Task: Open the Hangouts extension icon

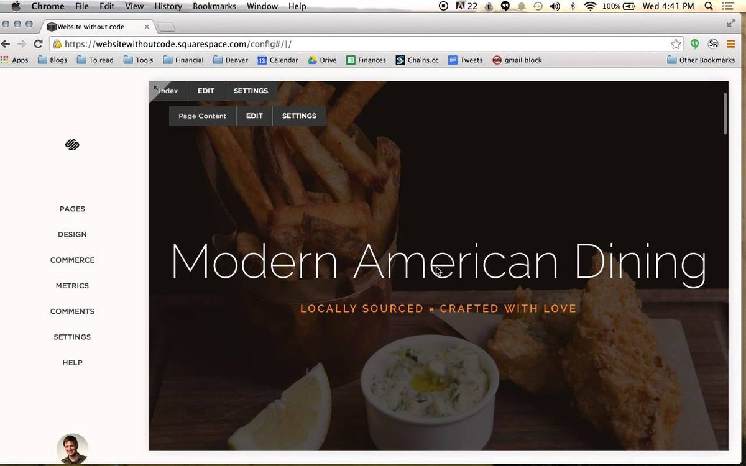Action: (x=694, y=44)
